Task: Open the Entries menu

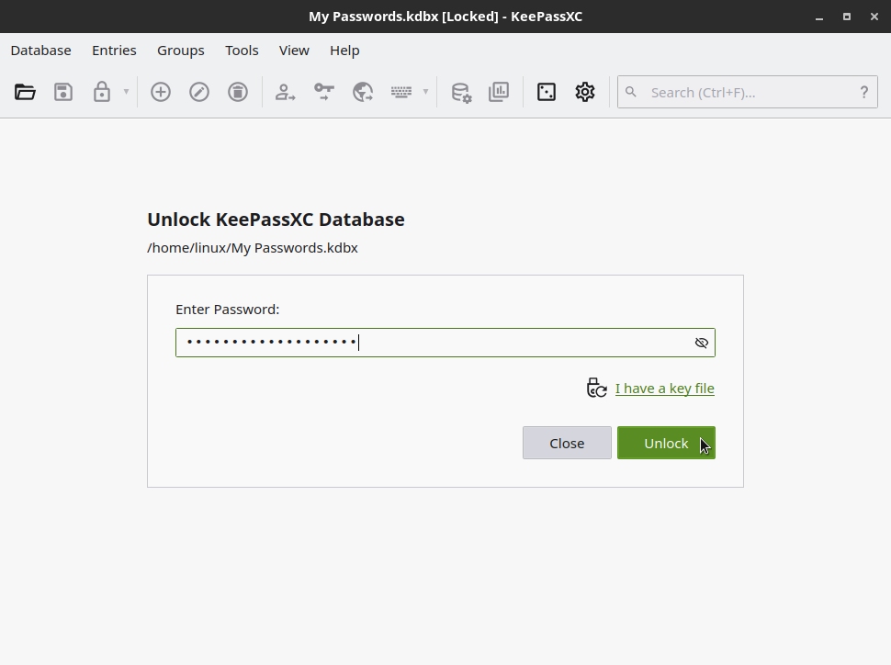Action: pos(114,51)
